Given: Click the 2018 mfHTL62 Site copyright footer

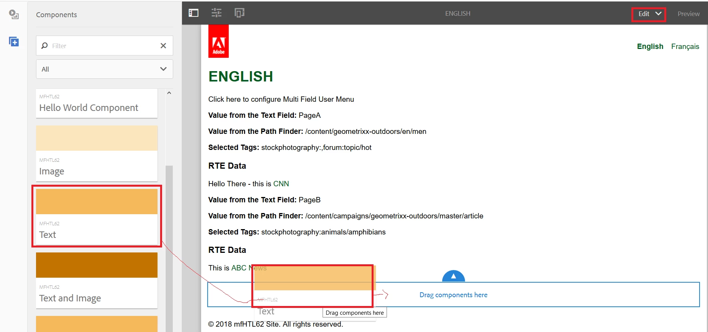Looking at the screenshot, I should tap(275, 324).
